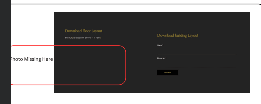Viewport: 261px width, 104px height.
Task: Select the red rounded rectangle's right edge
Action: pyautogui.click(x=126, y=65)
